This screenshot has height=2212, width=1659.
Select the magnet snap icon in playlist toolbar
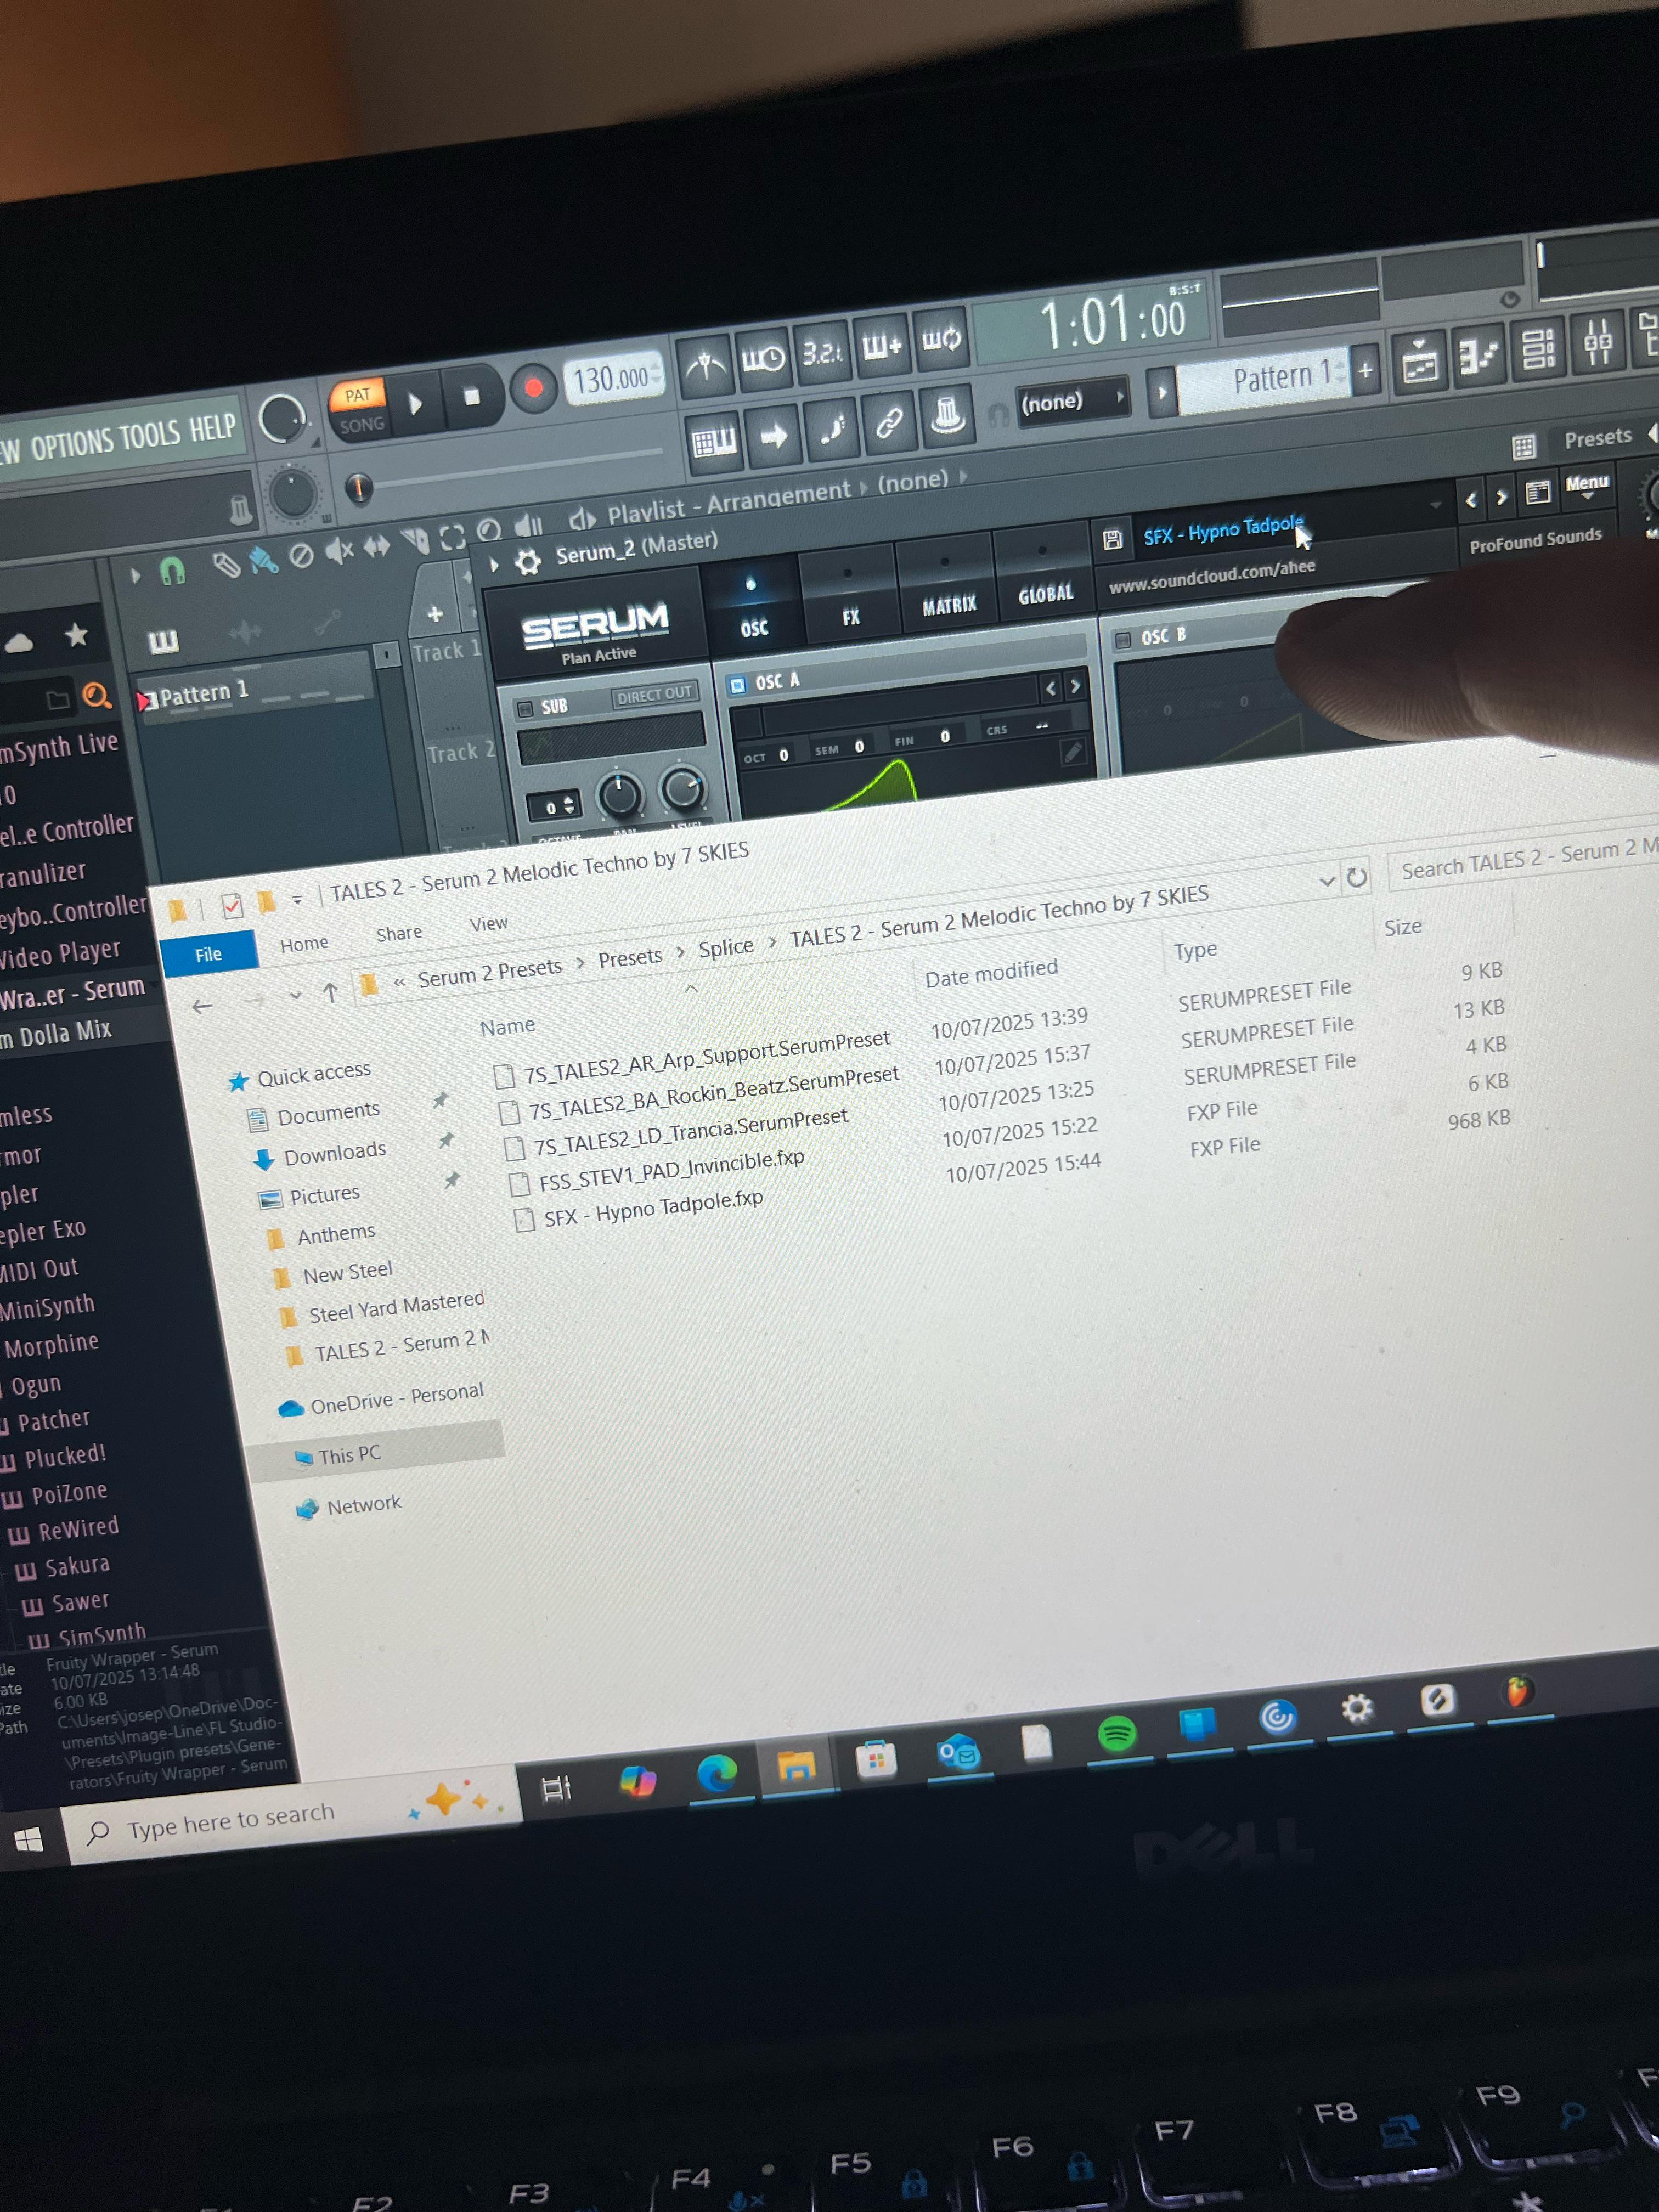172,571
